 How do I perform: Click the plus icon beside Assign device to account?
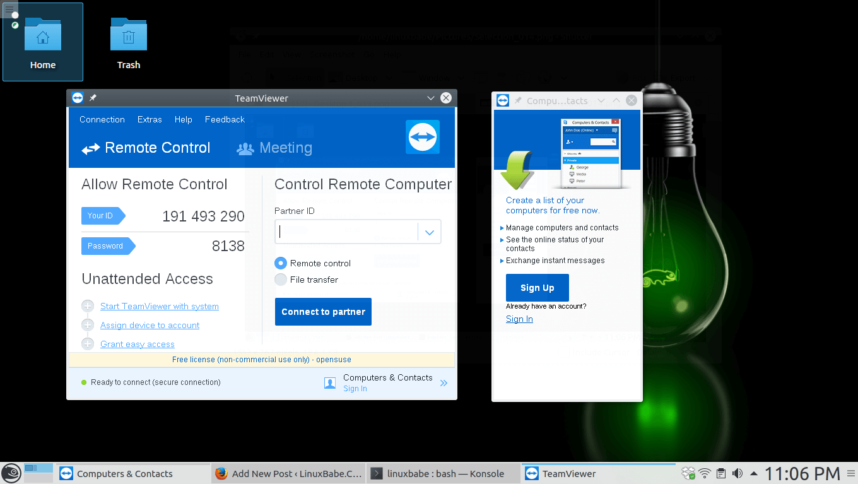(x=88, y=325)
